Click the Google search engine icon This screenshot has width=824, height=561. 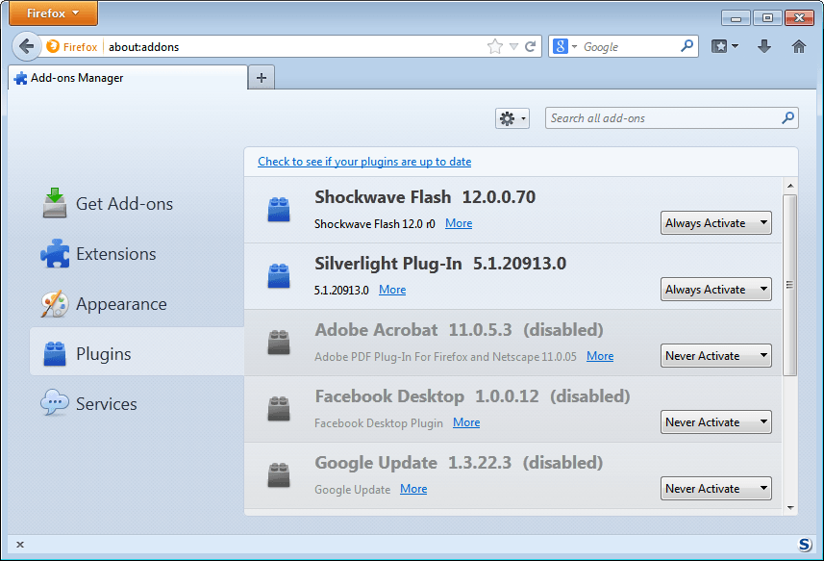[x=561, y=46]
